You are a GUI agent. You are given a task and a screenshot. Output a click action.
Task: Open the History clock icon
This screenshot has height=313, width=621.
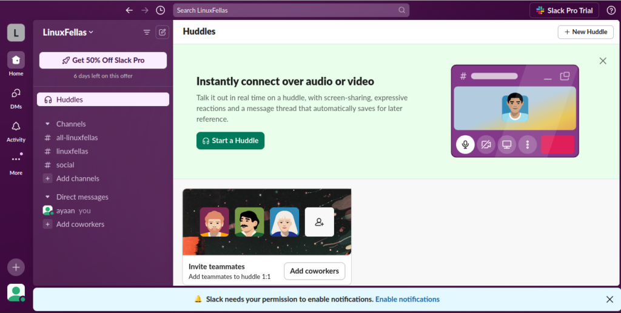coord(160,10)
